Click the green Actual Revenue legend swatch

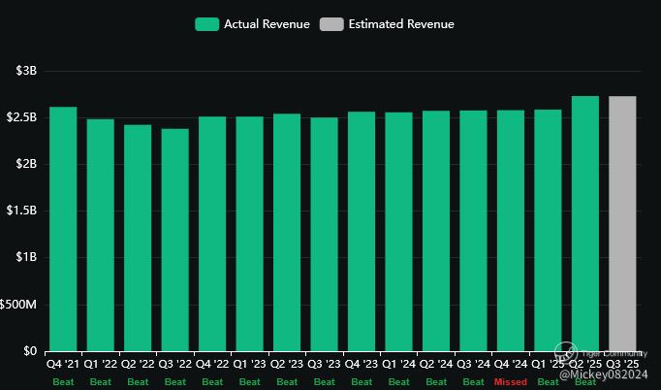[x=206, y=24]
